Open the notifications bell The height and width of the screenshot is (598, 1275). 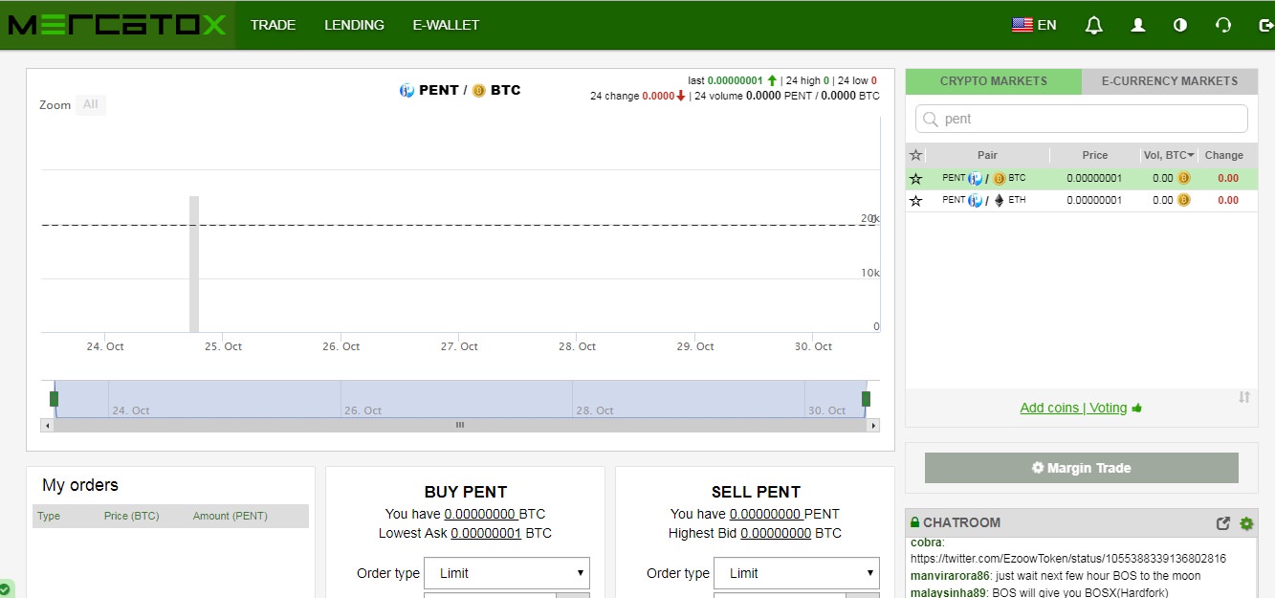point(1094,25)
